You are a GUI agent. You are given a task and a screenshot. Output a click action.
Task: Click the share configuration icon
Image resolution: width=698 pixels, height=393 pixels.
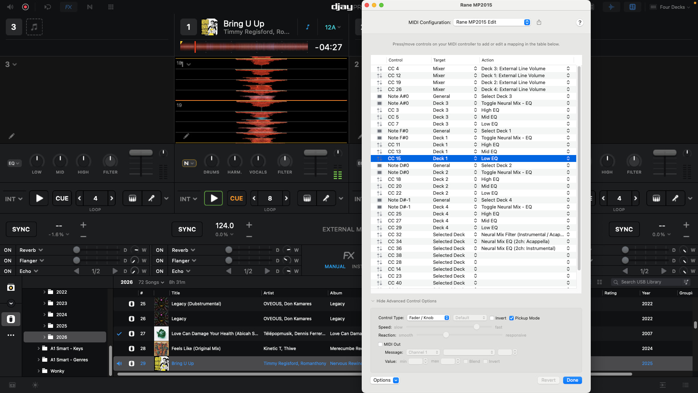coord(539,22)
